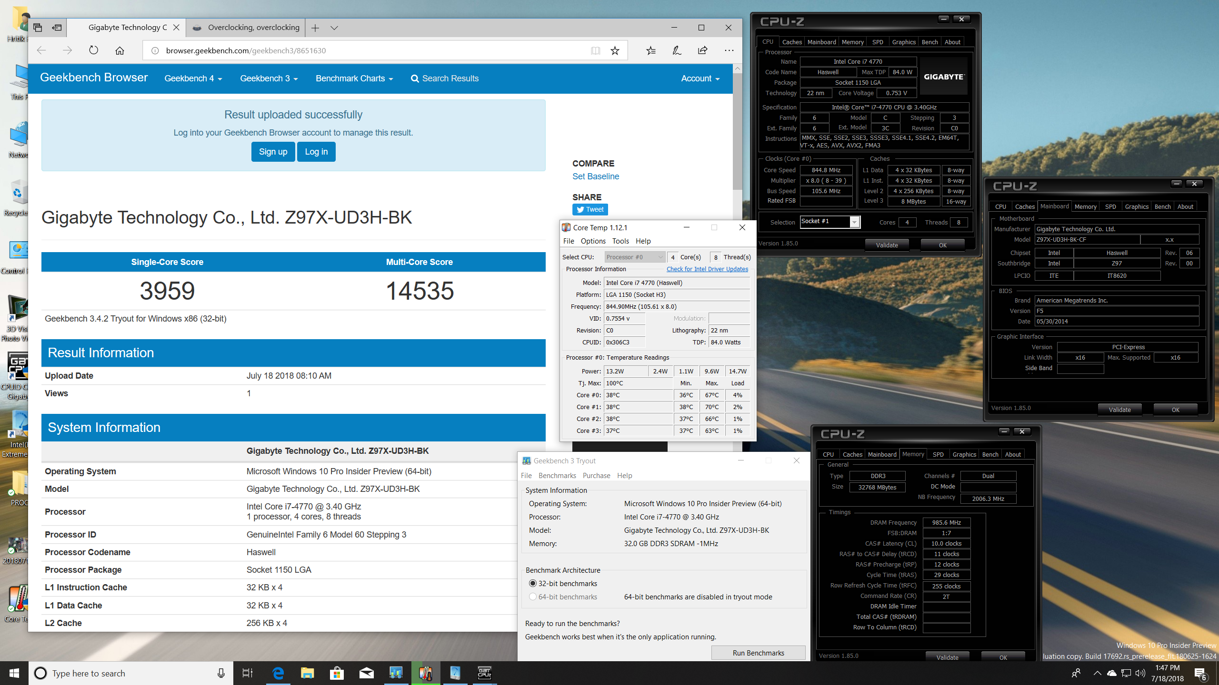Click the CPU-Z taskbar icon
Viewport: 1219px width, 685px height.
[484, 673]
